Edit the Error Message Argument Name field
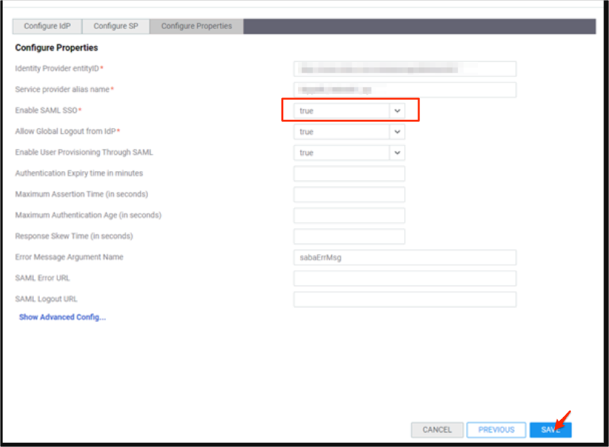 tap(405, 258)
